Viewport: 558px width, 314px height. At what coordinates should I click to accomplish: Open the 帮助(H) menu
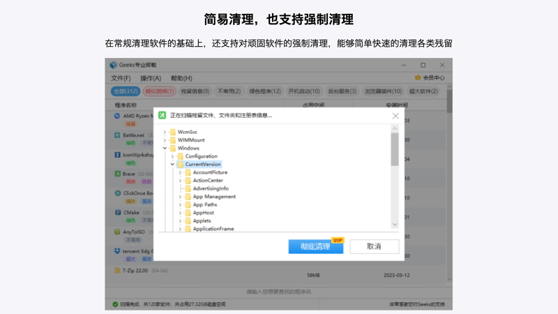181,78
